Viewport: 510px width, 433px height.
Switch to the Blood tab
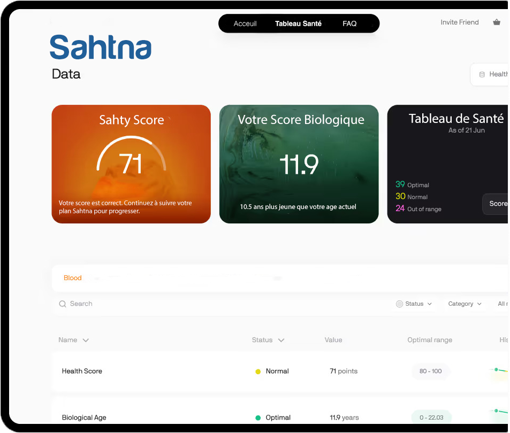point(73,278)
